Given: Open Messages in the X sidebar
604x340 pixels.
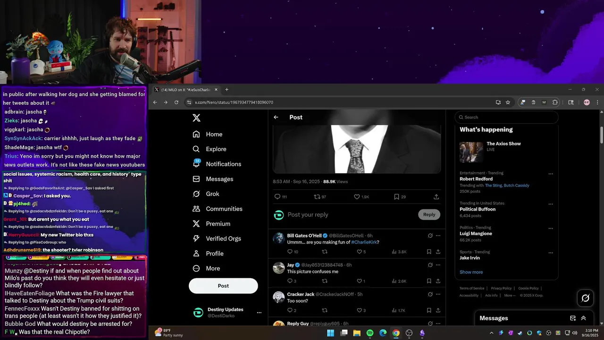Looking at the screenshot, I should pos(213,179).
